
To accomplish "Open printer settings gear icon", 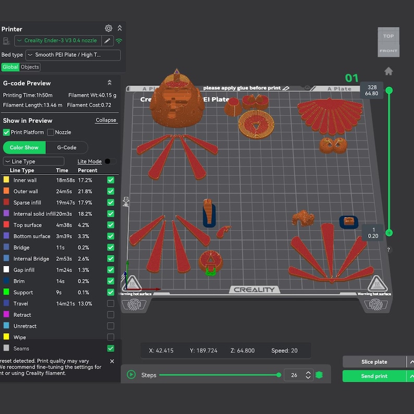I will click(x=108, y=28).
